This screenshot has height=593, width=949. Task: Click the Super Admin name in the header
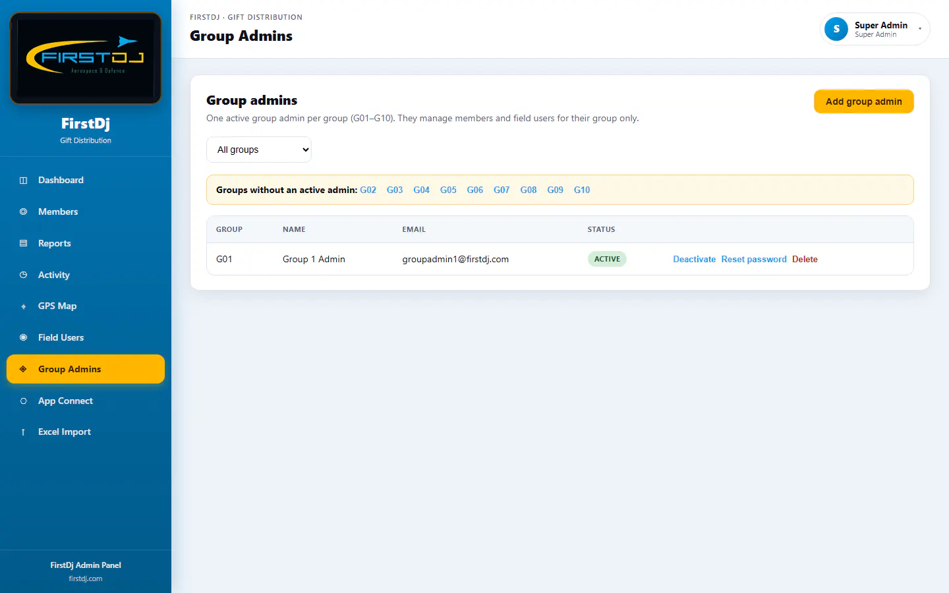pos(881,25)
